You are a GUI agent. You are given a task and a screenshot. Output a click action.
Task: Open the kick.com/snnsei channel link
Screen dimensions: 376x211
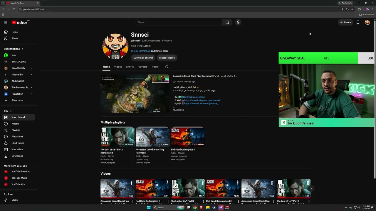pyautogui.click(x=142, y=51)
